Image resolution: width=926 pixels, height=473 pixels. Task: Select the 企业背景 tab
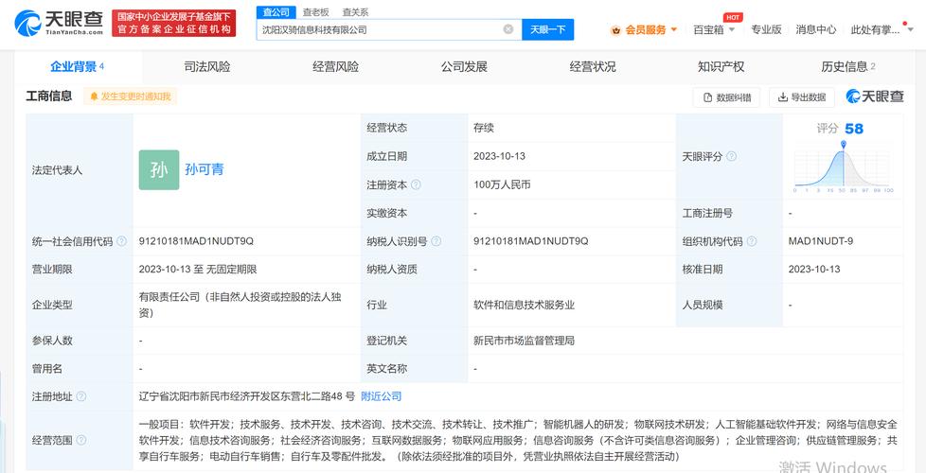[x=78, y=66]
